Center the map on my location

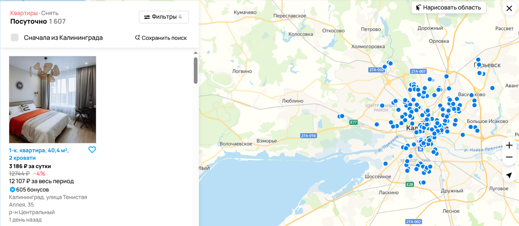(509, 175)
